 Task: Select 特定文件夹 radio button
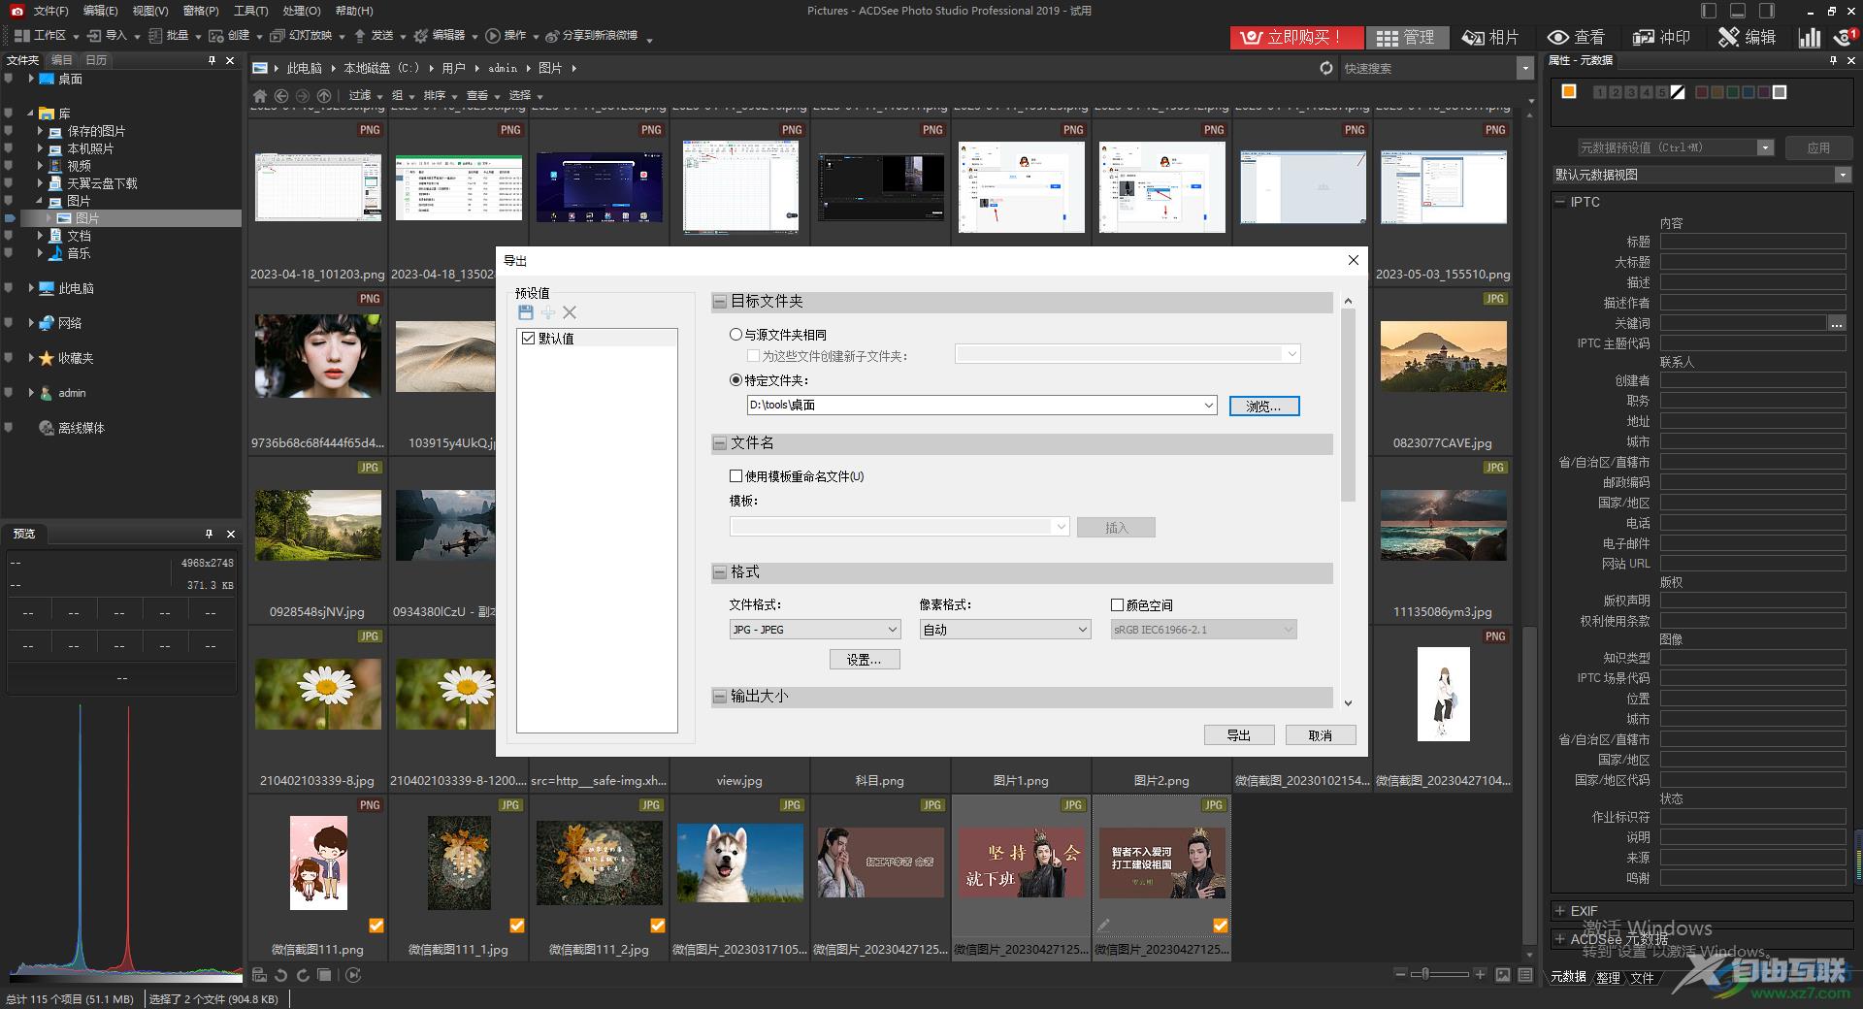point(735,380)
